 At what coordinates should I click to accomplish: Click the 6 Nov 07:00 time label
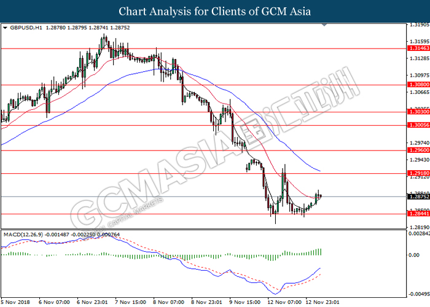pos(54,302)
